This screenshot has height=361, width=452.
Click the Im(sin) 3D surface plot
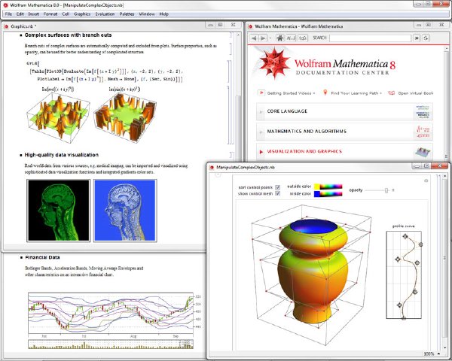pyautogui.click(x=125, y=118)
